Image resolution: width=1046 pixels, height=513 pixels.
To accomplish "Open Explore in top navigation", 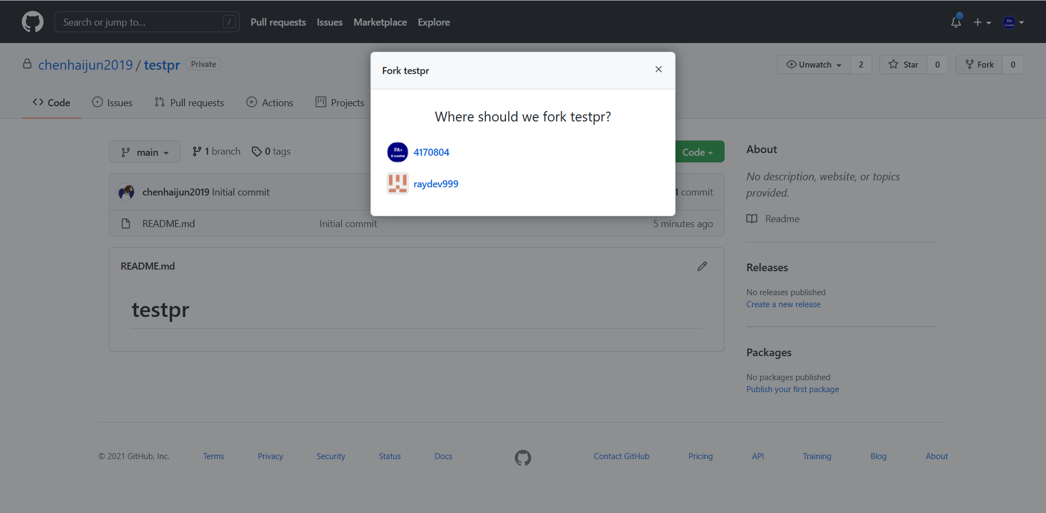I will pos(434,22).
